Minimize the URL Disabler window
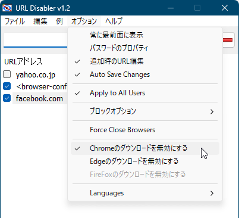Image resolution: width=239 pixels, height=218 pixels. click(x=171, y=8)
